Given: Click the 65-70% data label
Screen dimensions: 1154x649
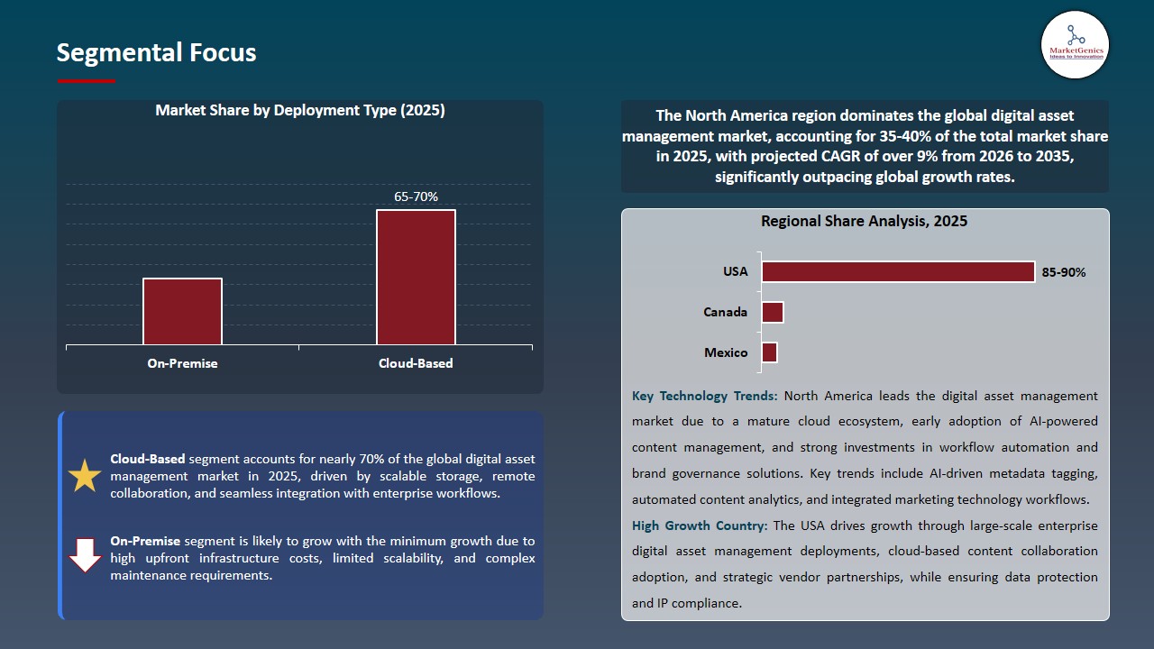Looking at the screenshot, I should pyautogui.click(x=416, y=197).
